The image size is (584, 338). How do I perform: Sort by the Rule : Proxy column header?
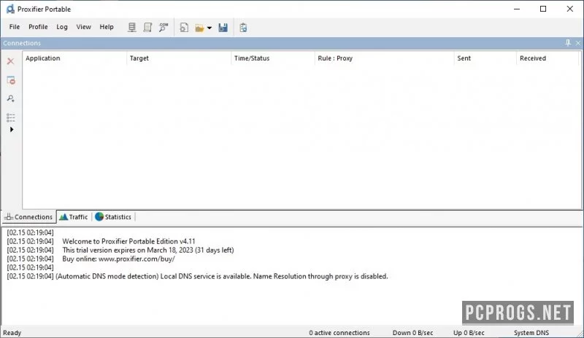tap(384, 58)
